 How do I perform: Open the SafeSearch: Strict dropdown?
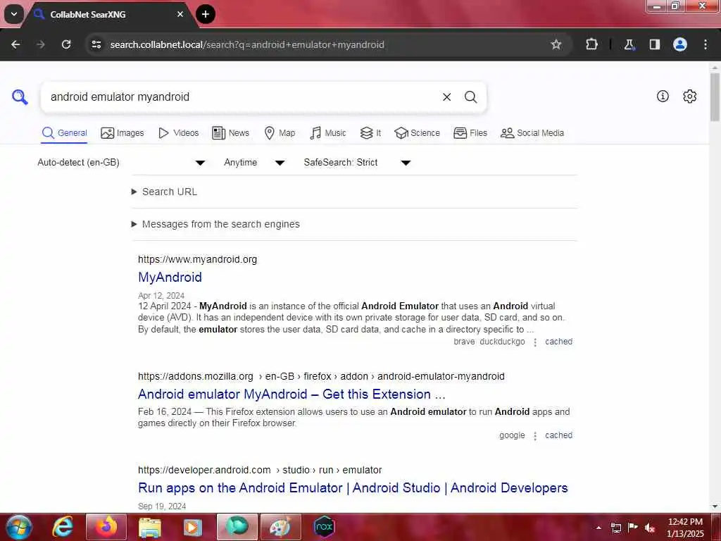tap(357, 163)
